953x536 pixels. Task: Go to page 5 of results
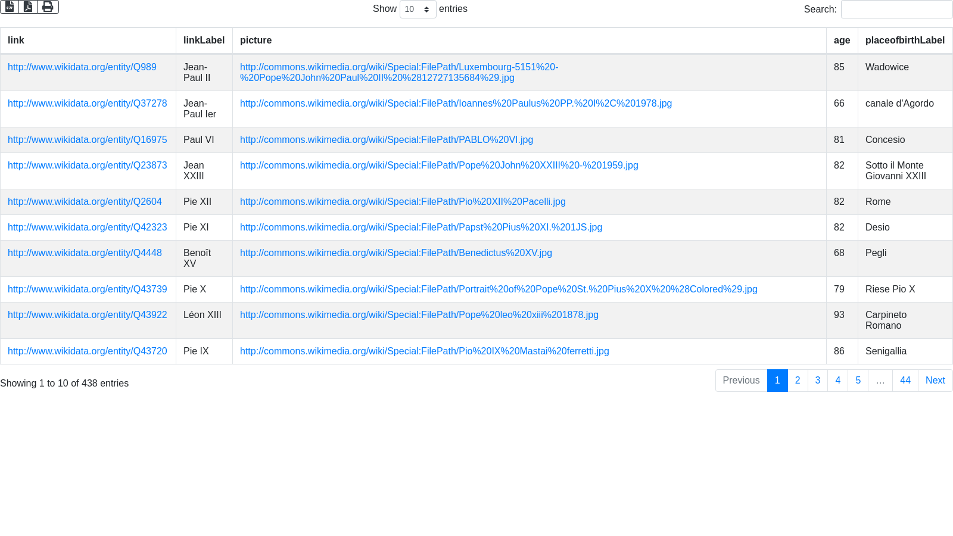pos(858,381)
